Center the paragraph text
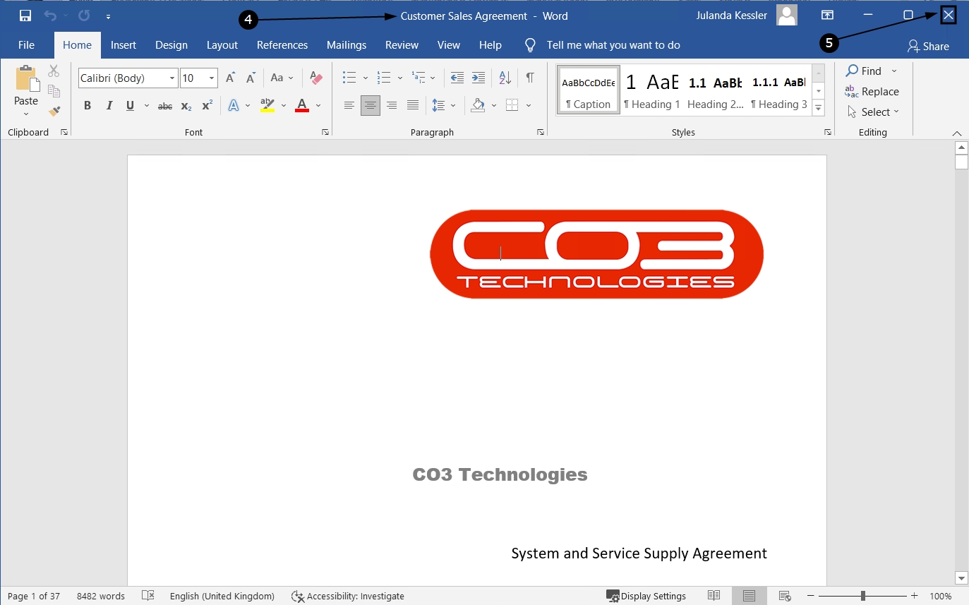The image size is (969, 605). (x=371, y=106)
